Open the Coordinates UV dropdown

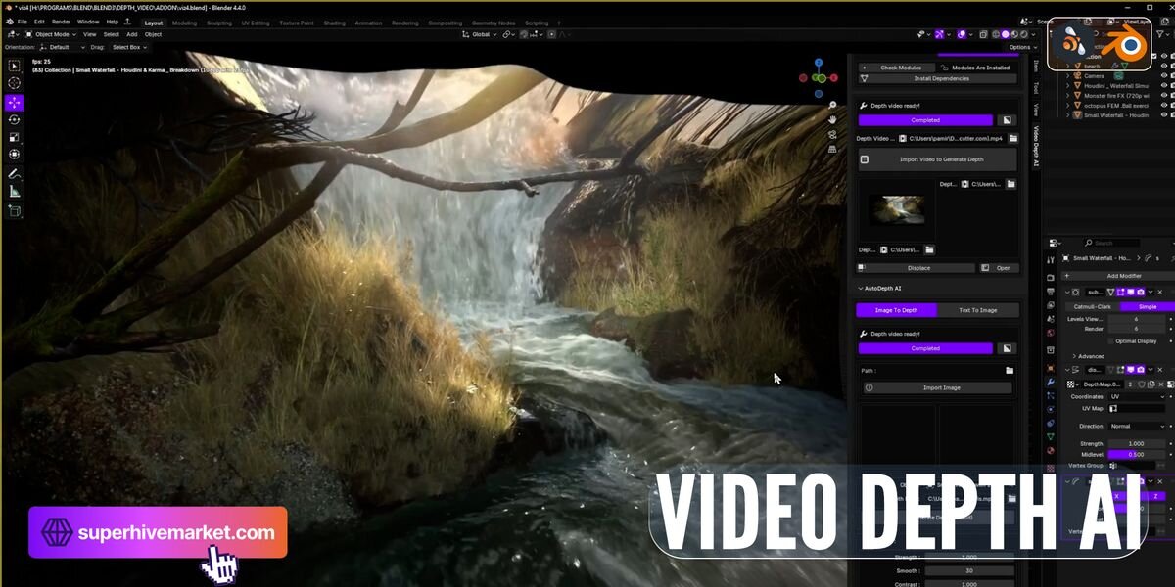pos(1138,396)
